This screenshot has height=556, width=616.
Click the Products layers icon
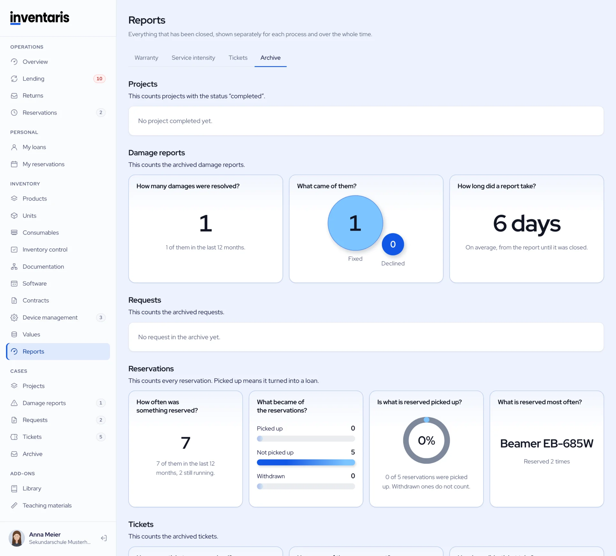[14, 199]
